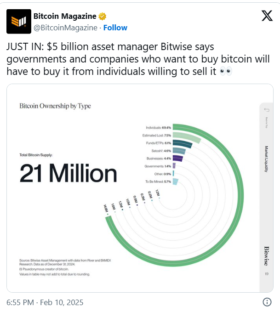Select the Market Liquidity side tab
280x312 pixels.
click(266, 159)
